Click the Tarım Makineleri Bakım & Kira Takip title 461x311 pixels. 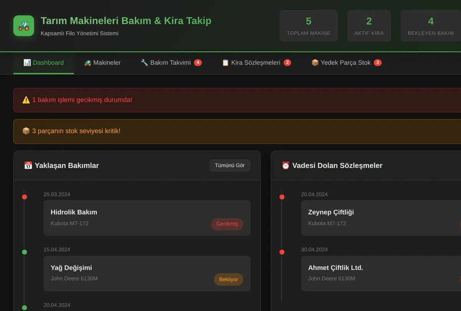(126, 21)
